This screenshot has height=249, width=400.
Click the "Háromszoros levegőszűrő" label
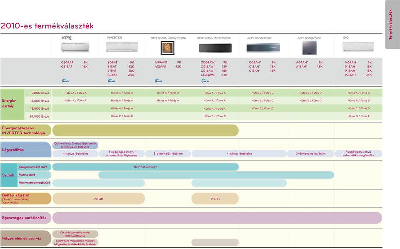pos(34,183)
